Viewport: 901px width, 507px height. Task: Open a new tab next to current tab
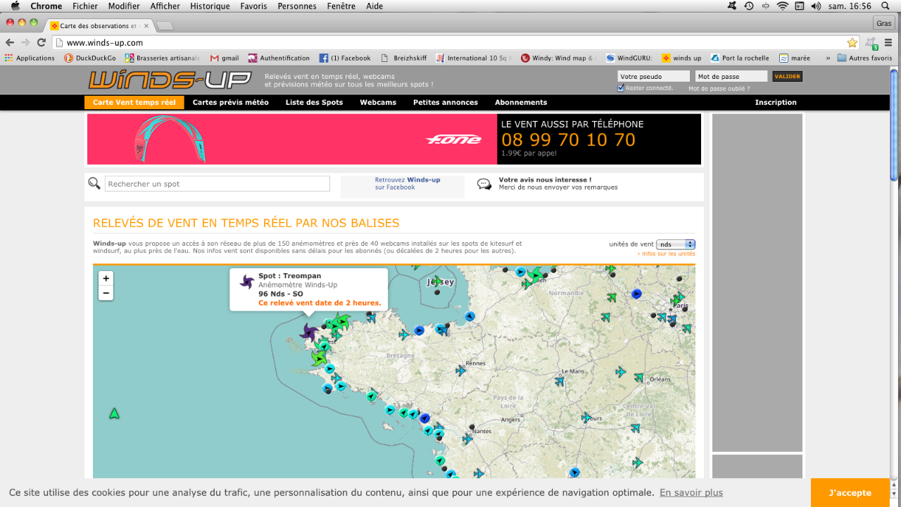tap(165, 26)
